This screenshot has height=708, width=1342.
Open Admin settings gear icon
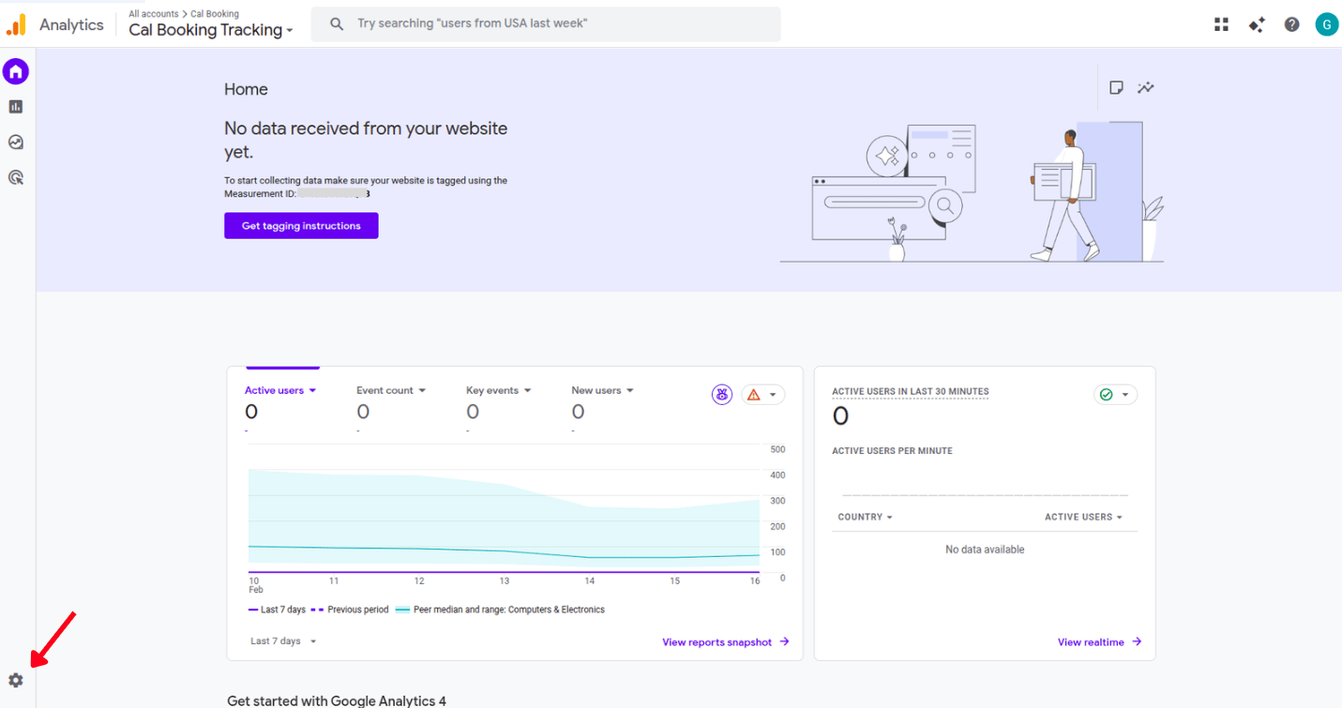pos(16,680)
